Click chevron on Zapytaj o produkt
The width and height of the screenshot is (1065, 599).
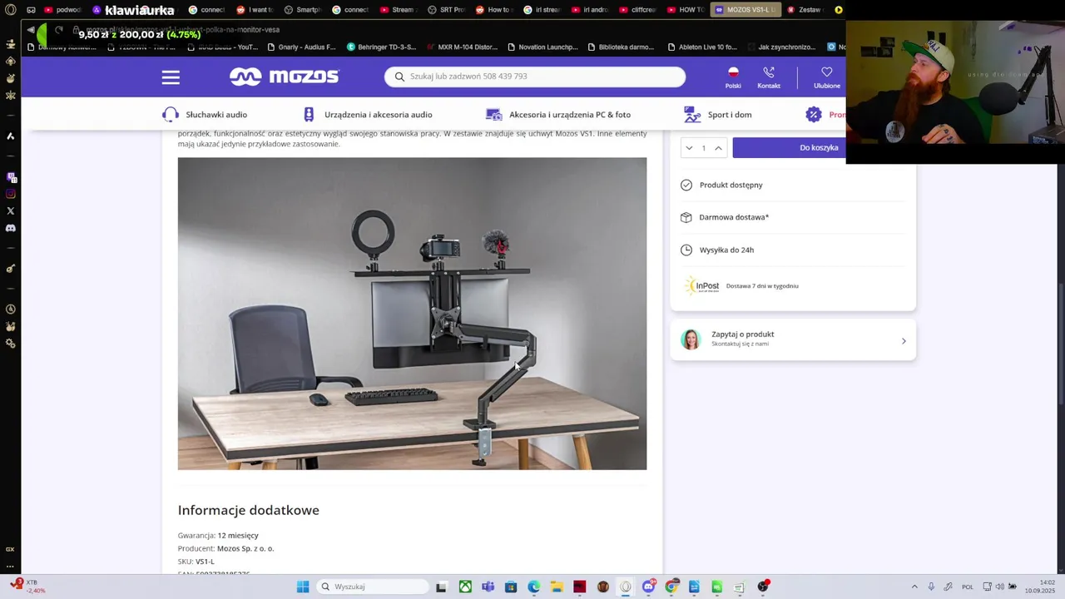click(x=904, y=340)
